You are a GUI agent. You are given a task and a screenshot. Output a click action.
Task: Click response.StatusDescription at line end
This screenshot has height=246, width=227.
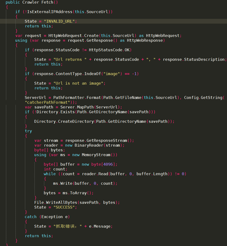(x=194, y=60)
